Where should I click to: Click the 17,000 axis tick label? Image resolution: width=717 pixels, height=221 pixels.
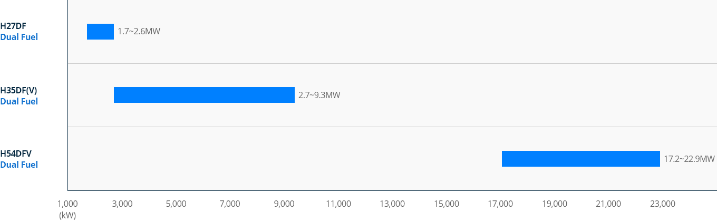[500, 204]
